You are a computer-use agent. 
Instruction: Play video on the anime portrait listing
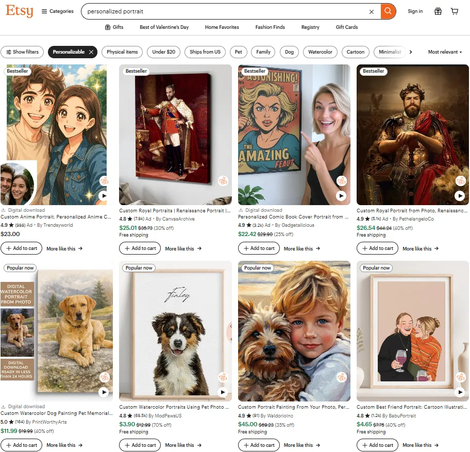(x=104, y=196)
